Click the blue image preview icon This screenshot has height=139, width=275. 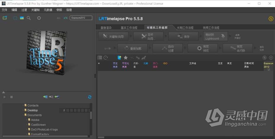point(22,18)
